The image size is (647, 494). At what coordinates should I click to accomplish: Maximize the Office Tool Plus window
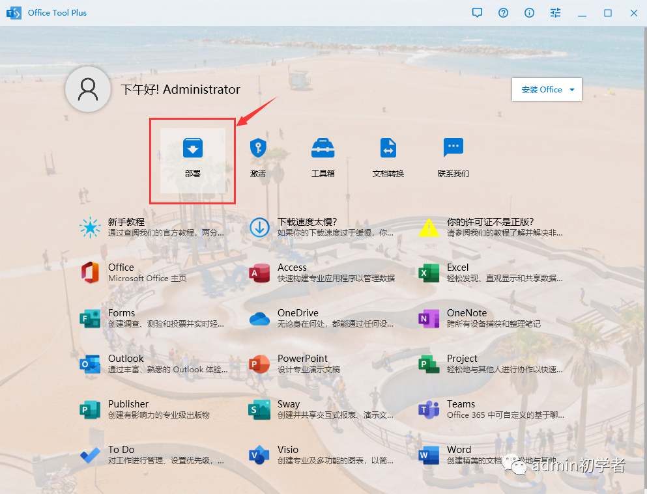(608, 13)
